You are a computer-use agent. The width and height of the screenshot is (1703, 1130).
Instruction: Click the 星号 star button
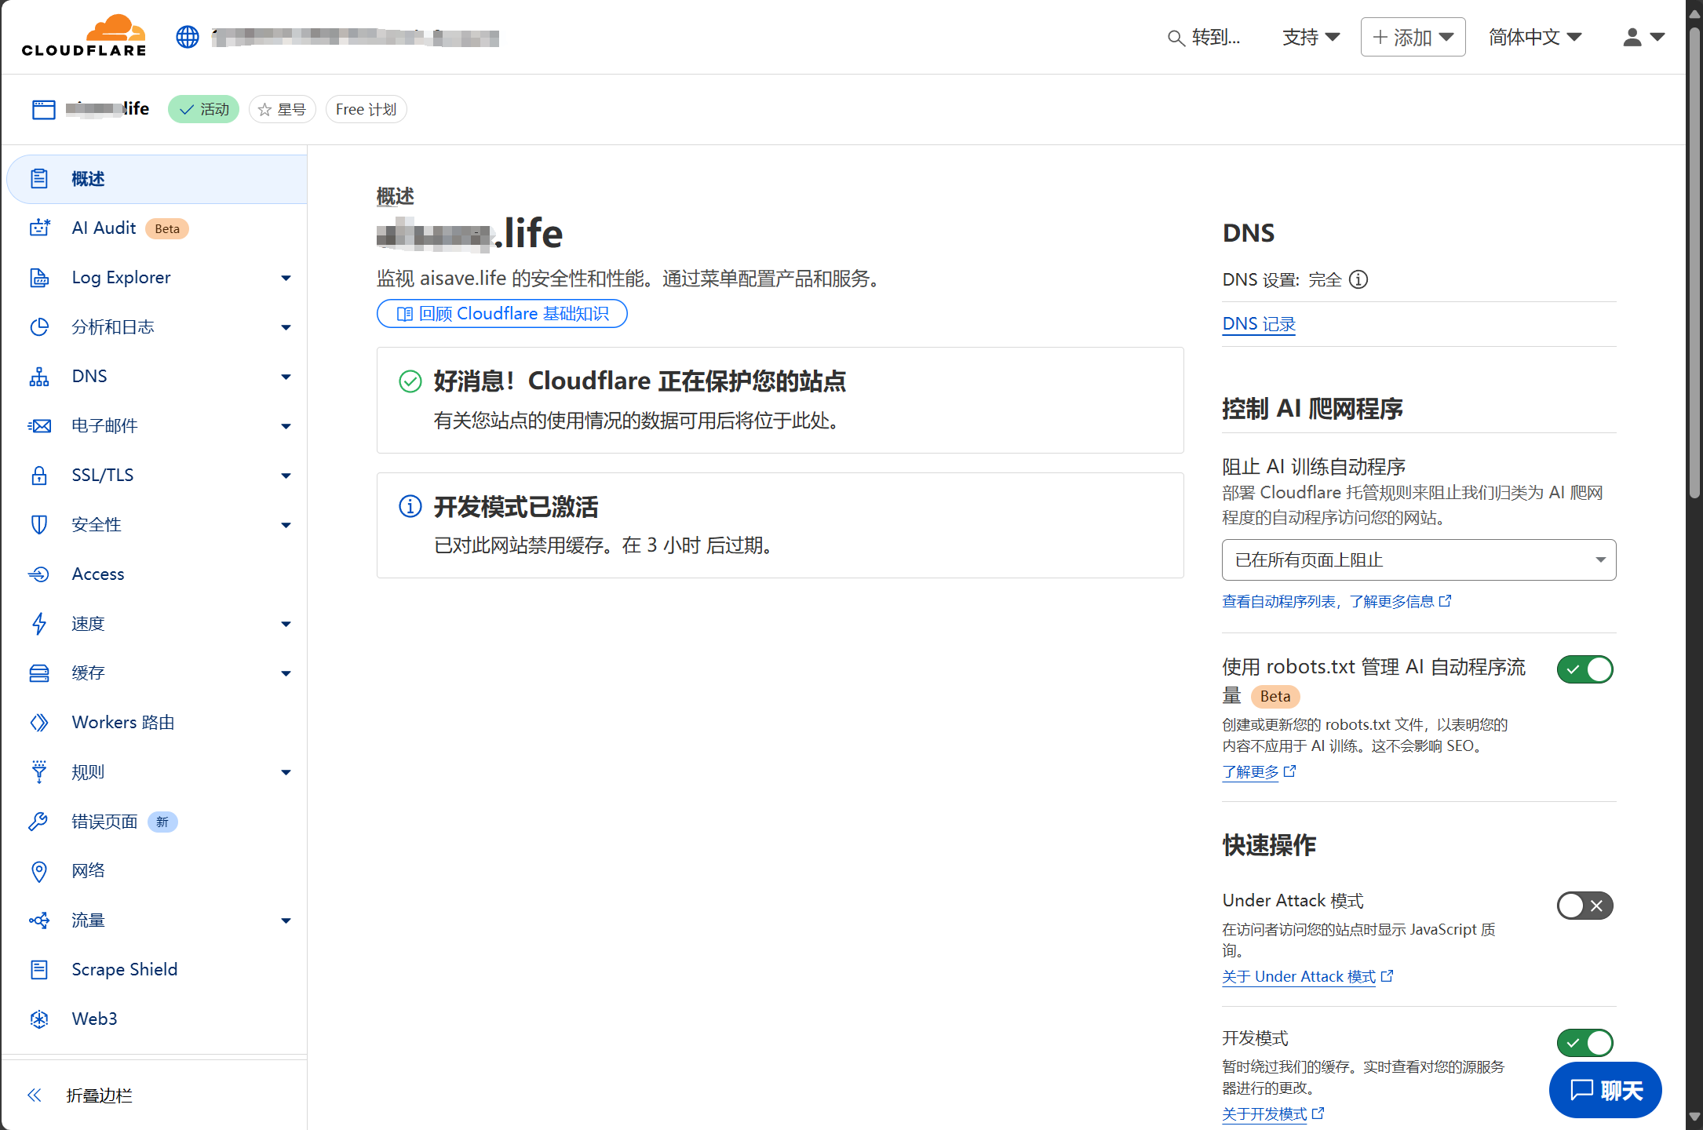tap(283, 109)
